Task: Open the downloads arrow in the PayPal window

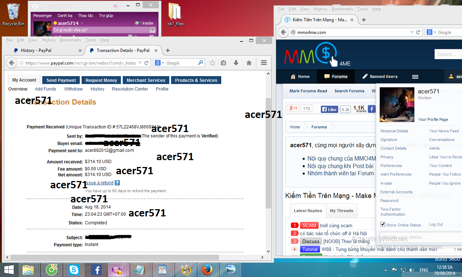Action: tap(236, 63)
